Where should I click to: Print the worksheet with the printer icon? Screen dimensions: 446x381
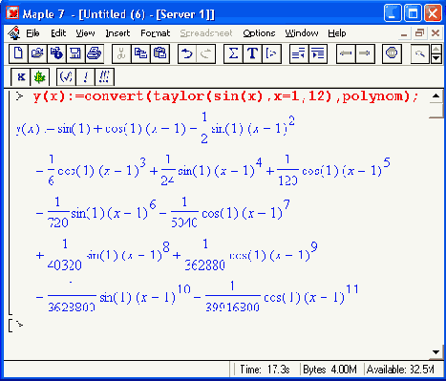coord(95,53)
